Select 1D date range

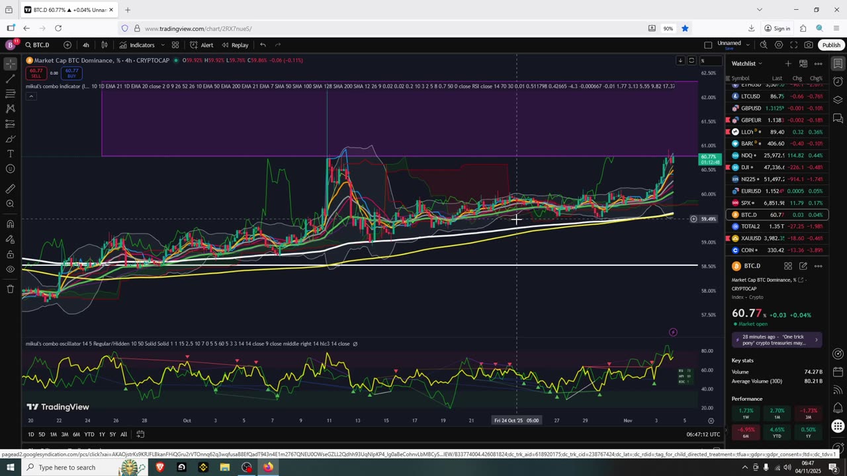click(31, 434)
